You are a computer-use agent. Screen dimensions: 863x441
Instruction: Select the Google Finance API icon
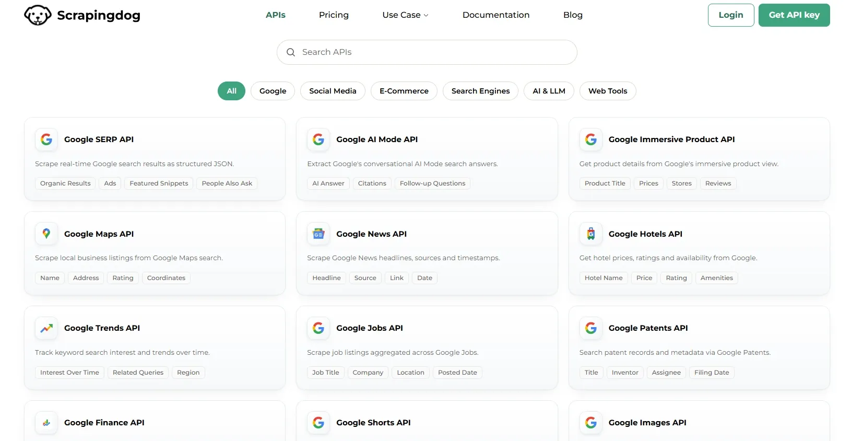[x=46, y=423]
